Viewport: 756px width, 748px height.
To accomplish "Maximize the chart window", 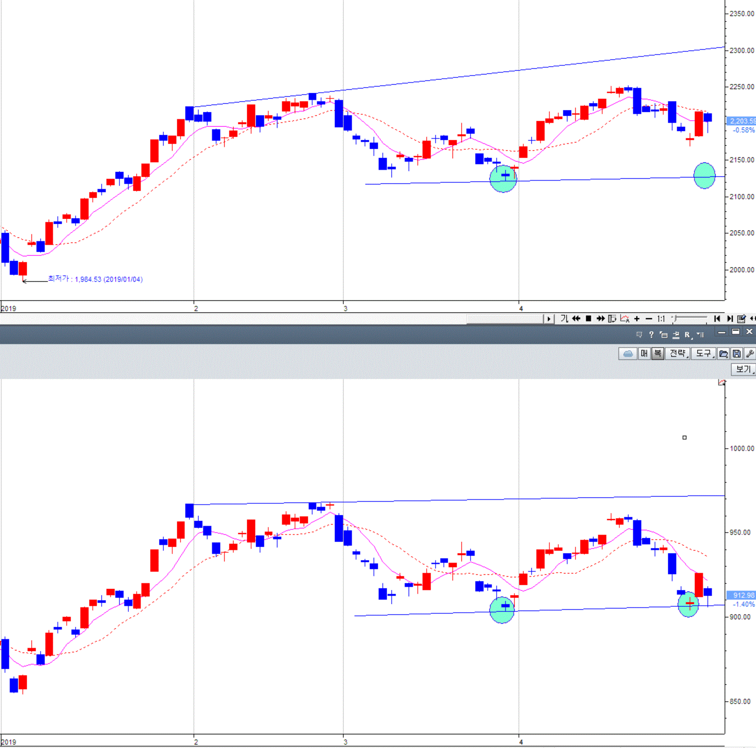I will [x=736, y=332].
